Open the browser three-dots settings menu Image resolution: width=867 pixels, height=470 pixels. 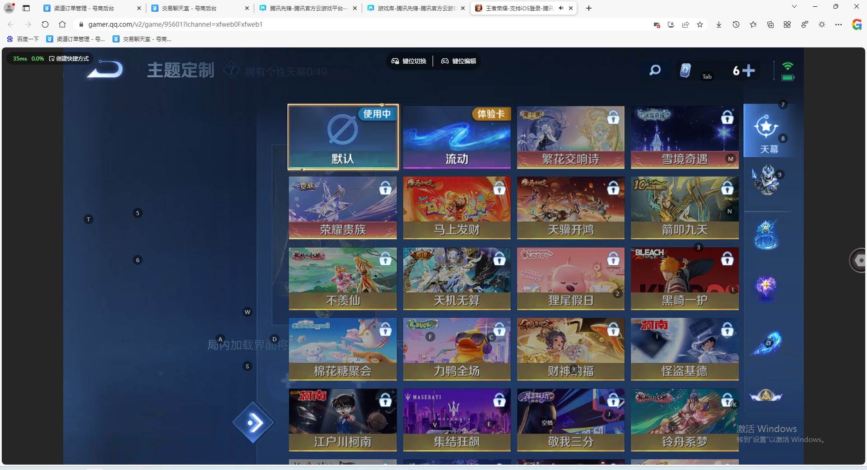click(x=839, y=24)
